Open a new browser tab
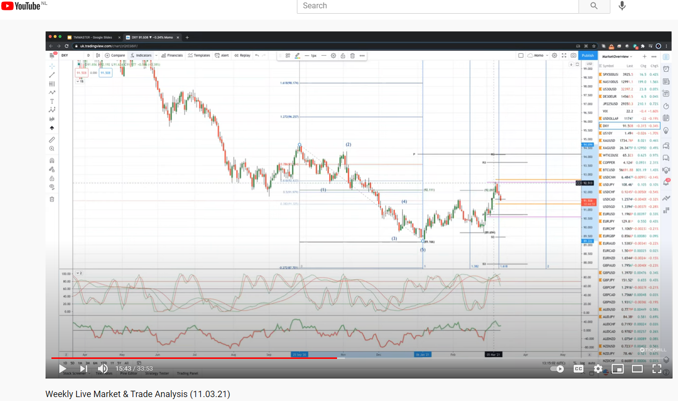The width and height of the screenshot is (678, 401). point(187,37)
